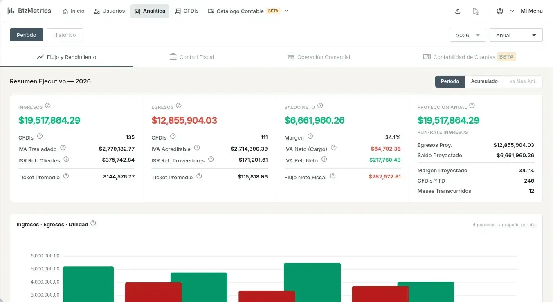Image resolution: width=553 pixels, height=302 pixels.
Task: Click help icon beside Ingresos · Egresos · Utilidad
Action: (x=93, y=223)
